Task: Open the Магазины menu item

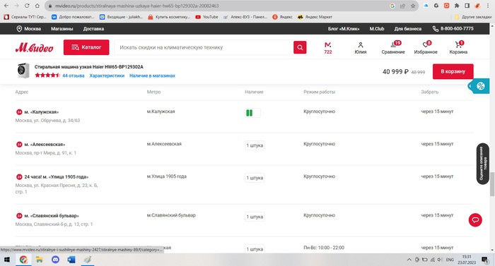Action: 62,29
